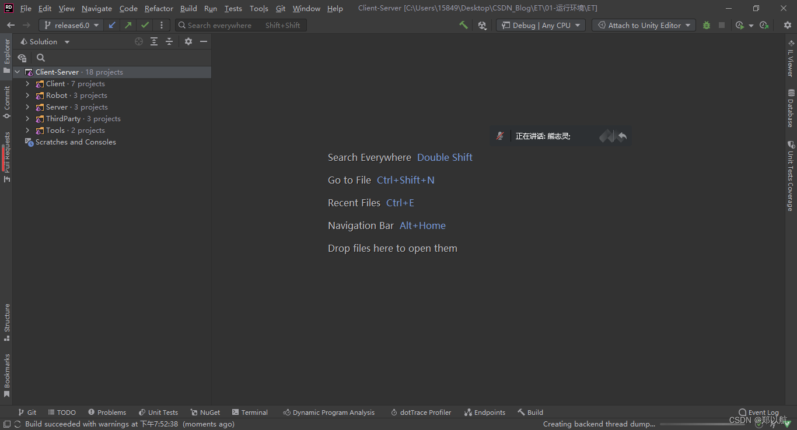The height and width of the screenshot is (430, 797).
Task: Open the Terminal tool window
Action: [x=250, y=412]
